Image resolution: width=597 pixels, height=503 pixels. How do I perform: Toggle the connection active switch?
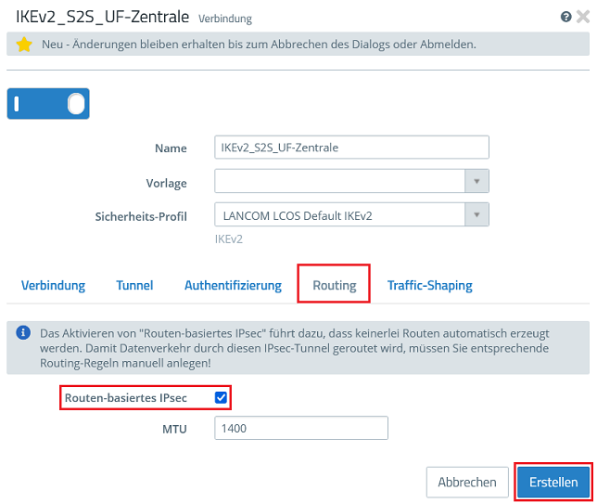49,103
